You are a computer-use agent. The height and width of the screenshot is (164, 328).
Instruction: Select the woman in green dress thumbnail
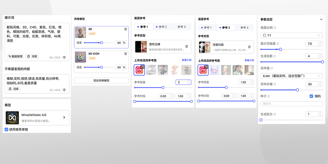tap(237, 70)
